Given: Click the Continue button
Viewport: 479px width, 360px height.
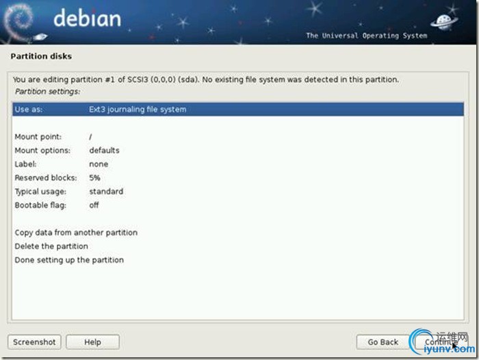Looking at the screenshot, I should (441, 342).
